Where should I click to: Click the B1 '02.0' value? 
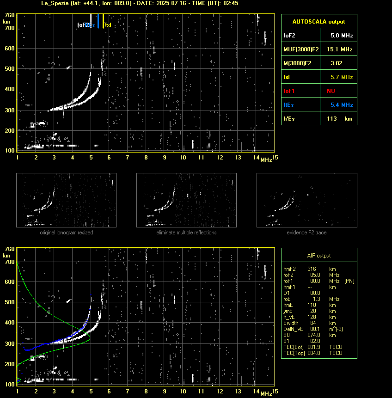coord(315,341)
